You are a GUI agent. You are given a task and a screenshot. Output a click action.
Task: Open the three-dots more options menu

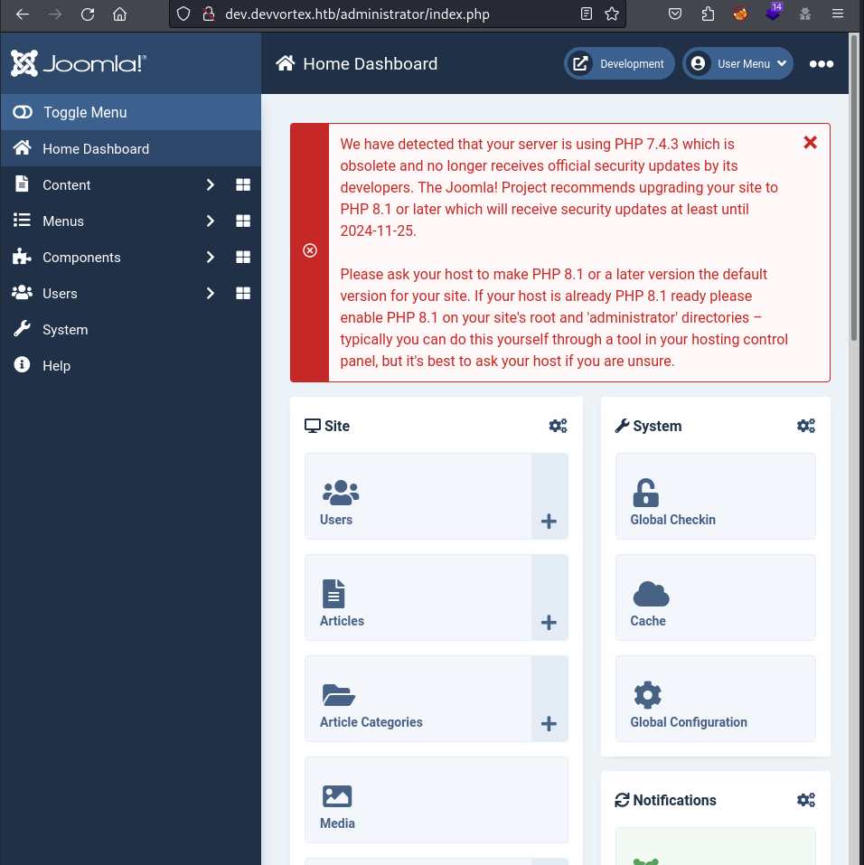(821, 64)
